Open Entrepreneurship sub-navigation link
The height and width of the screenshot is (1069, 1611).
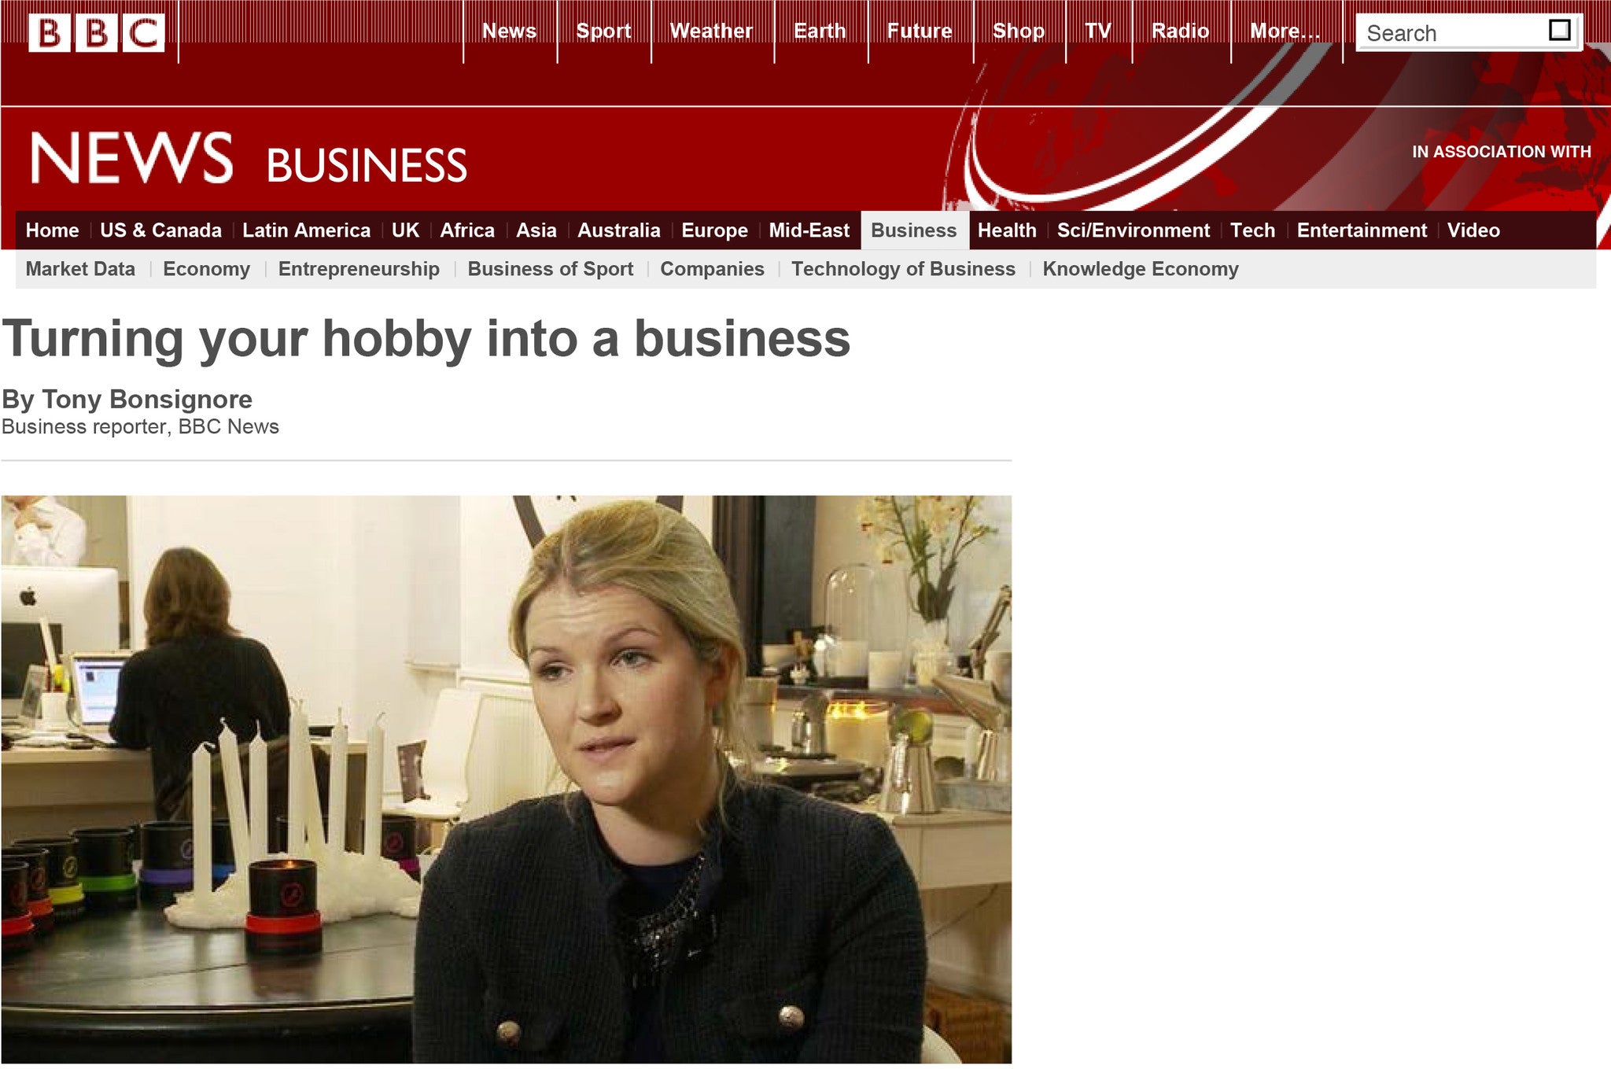coord(359,269)
